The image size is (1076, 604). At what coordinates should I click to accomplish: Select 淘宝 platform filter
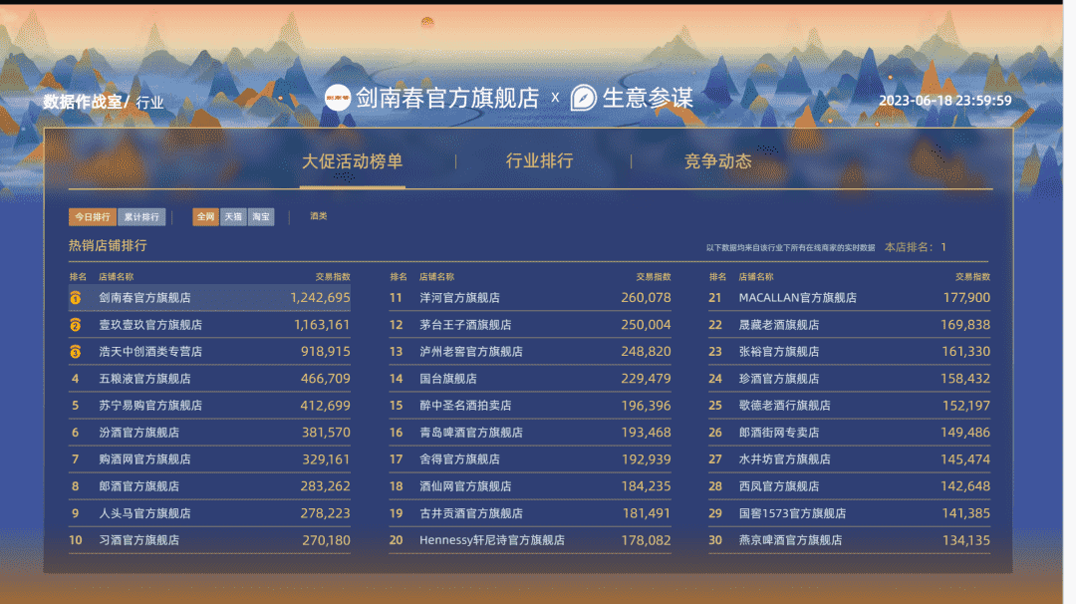(x=261, y=217)
